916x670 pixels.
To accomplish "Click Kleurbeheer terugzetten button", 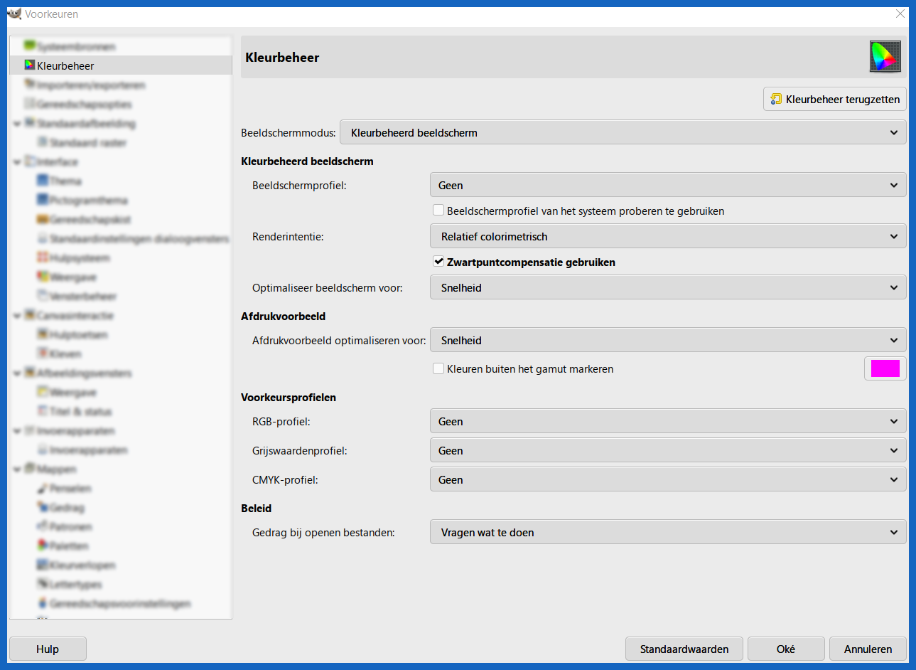I will coord(835,99).
